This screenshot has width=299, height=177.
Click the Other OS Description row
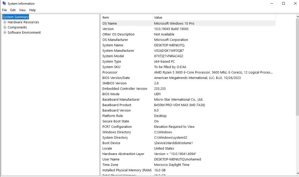(189, 34)
